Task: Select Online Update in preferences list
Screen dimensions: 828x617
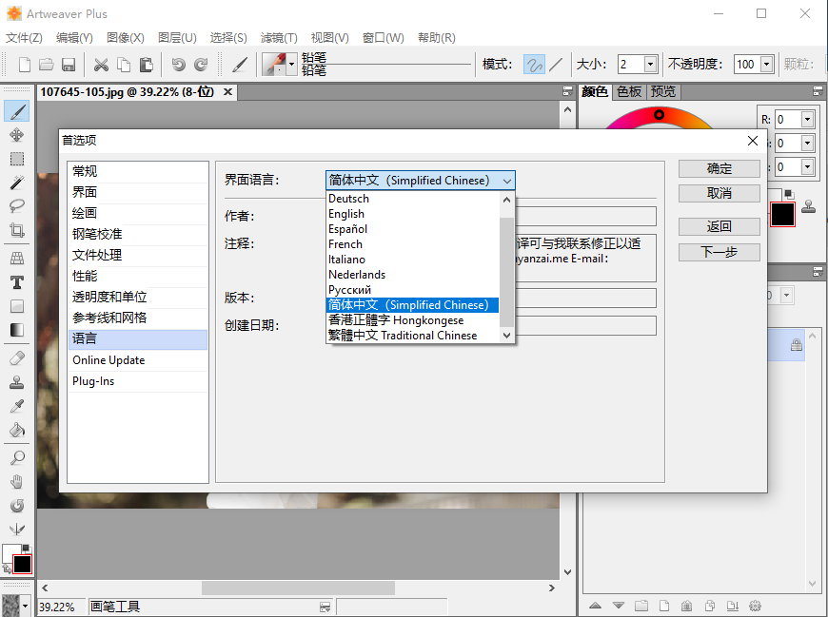Action: click(x=108, y=360)
